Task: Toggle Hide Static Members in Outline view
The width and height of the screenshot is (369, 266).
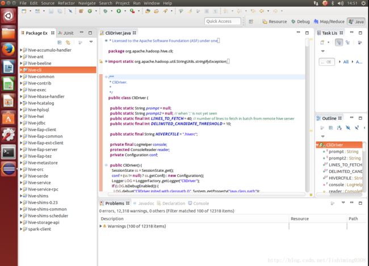Action: click(x=357, y=128)
